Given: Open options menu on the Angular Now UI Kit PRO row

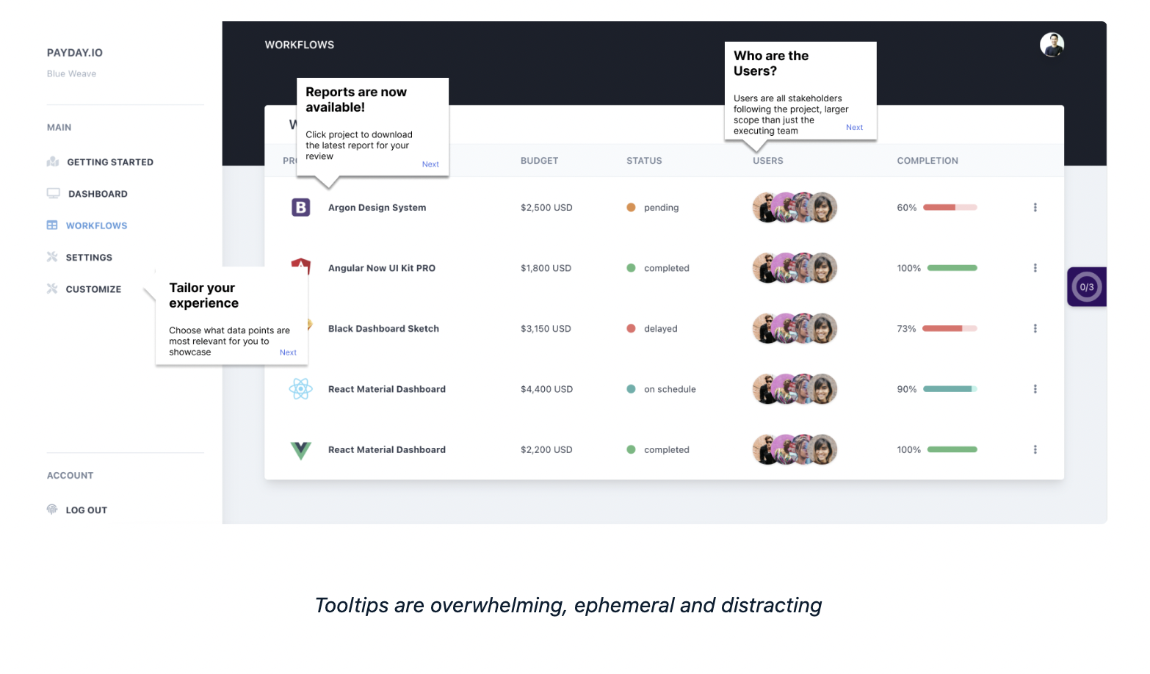Looking at the screenshot, I should click(1035, 267).
